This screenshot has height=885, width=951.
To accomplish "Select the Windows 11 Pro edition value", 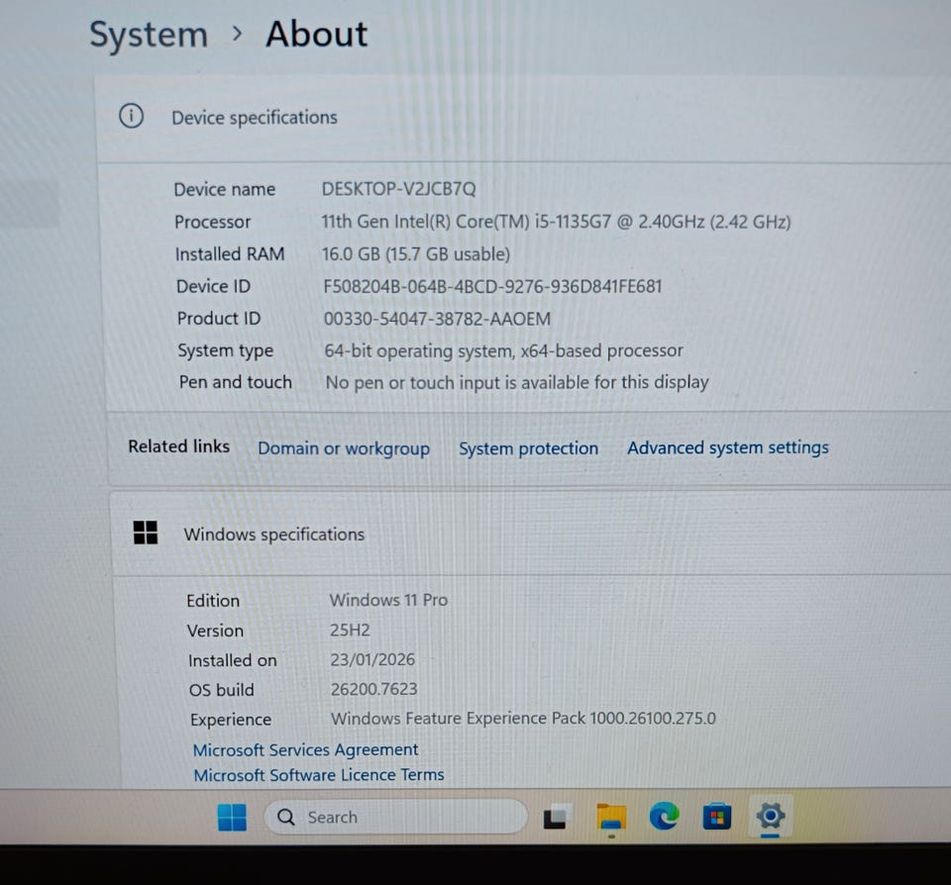I will (x=388, y=600).
